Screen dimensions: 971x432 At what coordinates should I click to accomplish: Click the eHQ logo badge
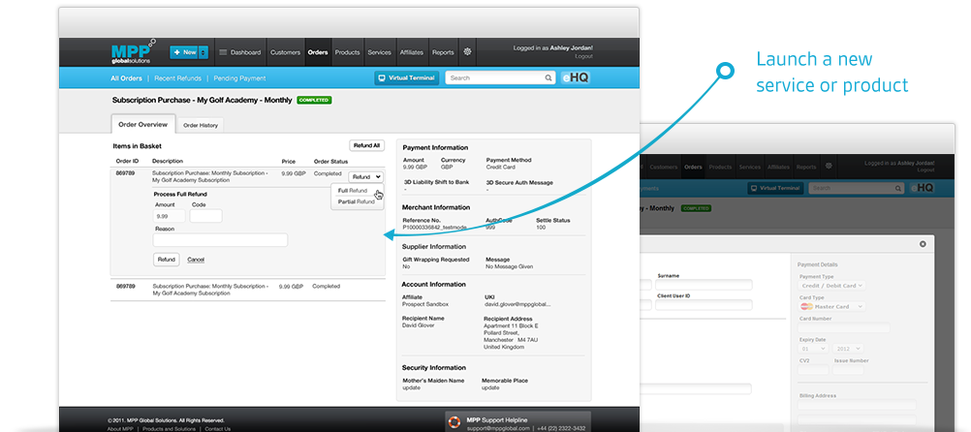click(575, 78)
